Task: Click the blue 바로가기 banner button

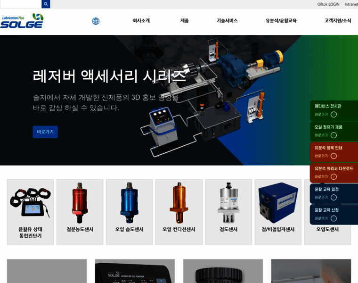Action: tap(45, 132)
